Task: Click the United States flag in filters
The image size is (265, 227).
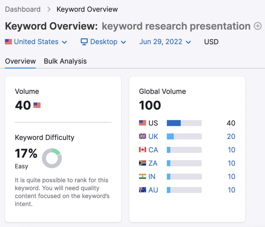Action: click(x=8, y=42)
